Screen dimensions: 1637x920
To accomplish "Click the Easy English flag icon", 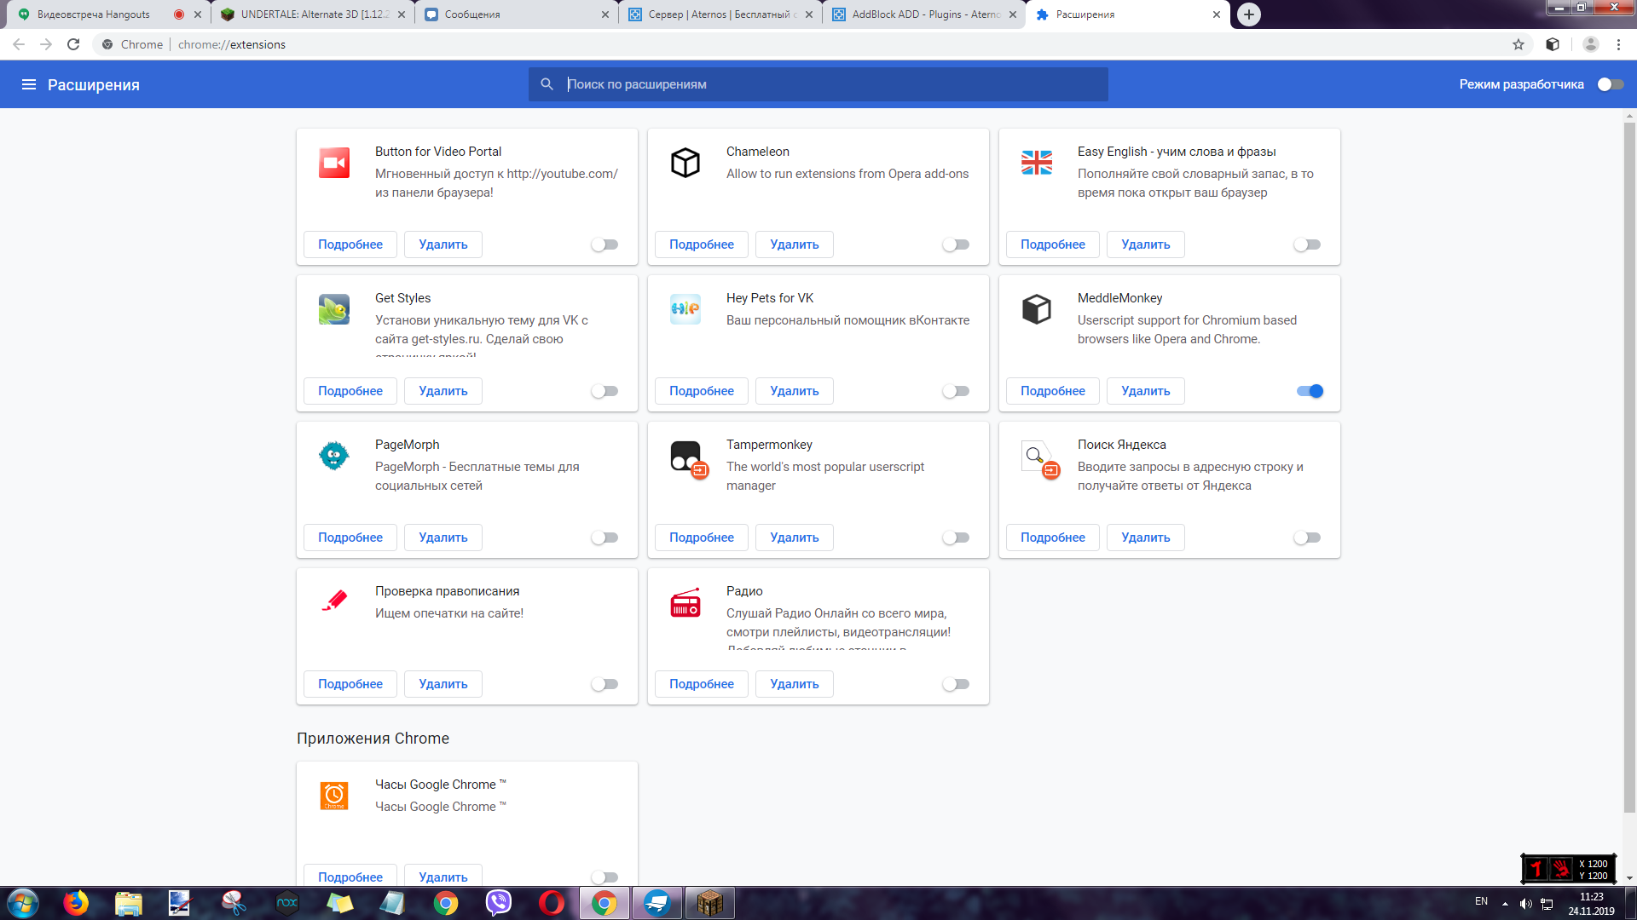I will tap(1037, 163).
